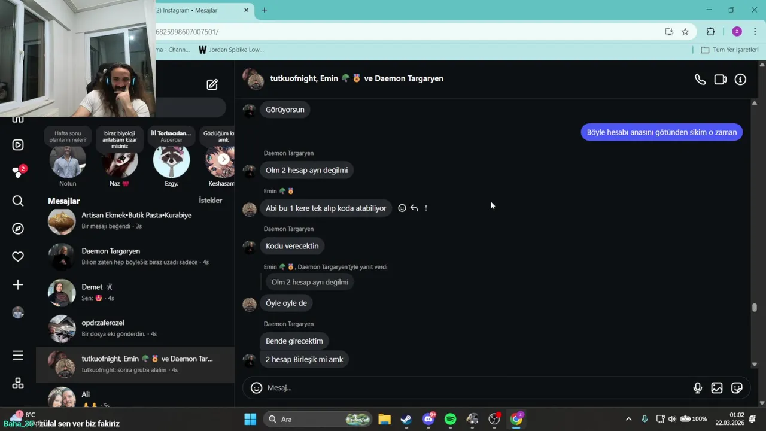Start a voice call with the group
The image size is (766, 431).
700,79
